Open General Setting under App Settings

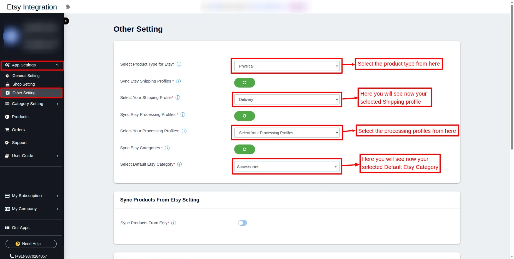tap(26, 76)
